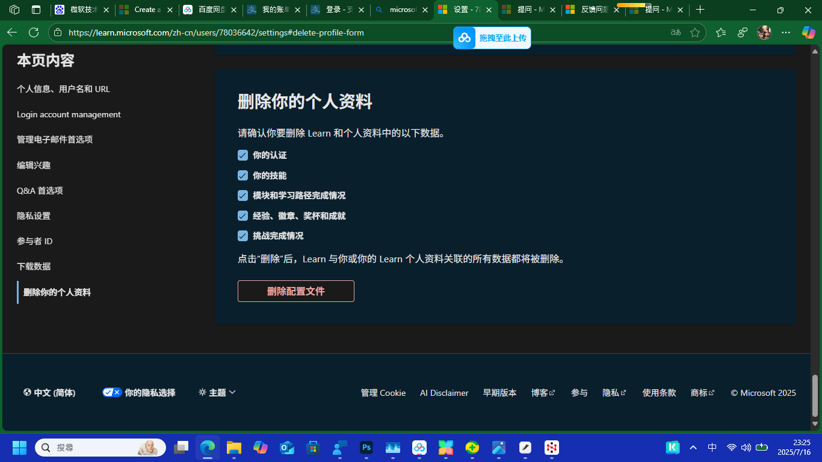Screen dimensions: 822x462
Task: Open 你的隐私选择 privacy choices toggle
Action: point(139,392)
